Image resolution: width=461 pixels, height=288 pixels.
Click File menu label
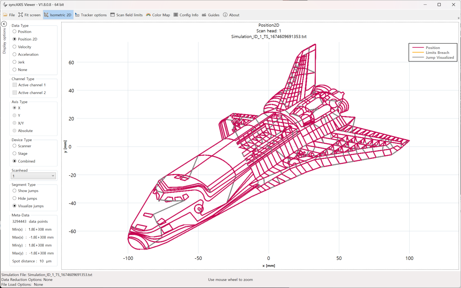(12, 15)
